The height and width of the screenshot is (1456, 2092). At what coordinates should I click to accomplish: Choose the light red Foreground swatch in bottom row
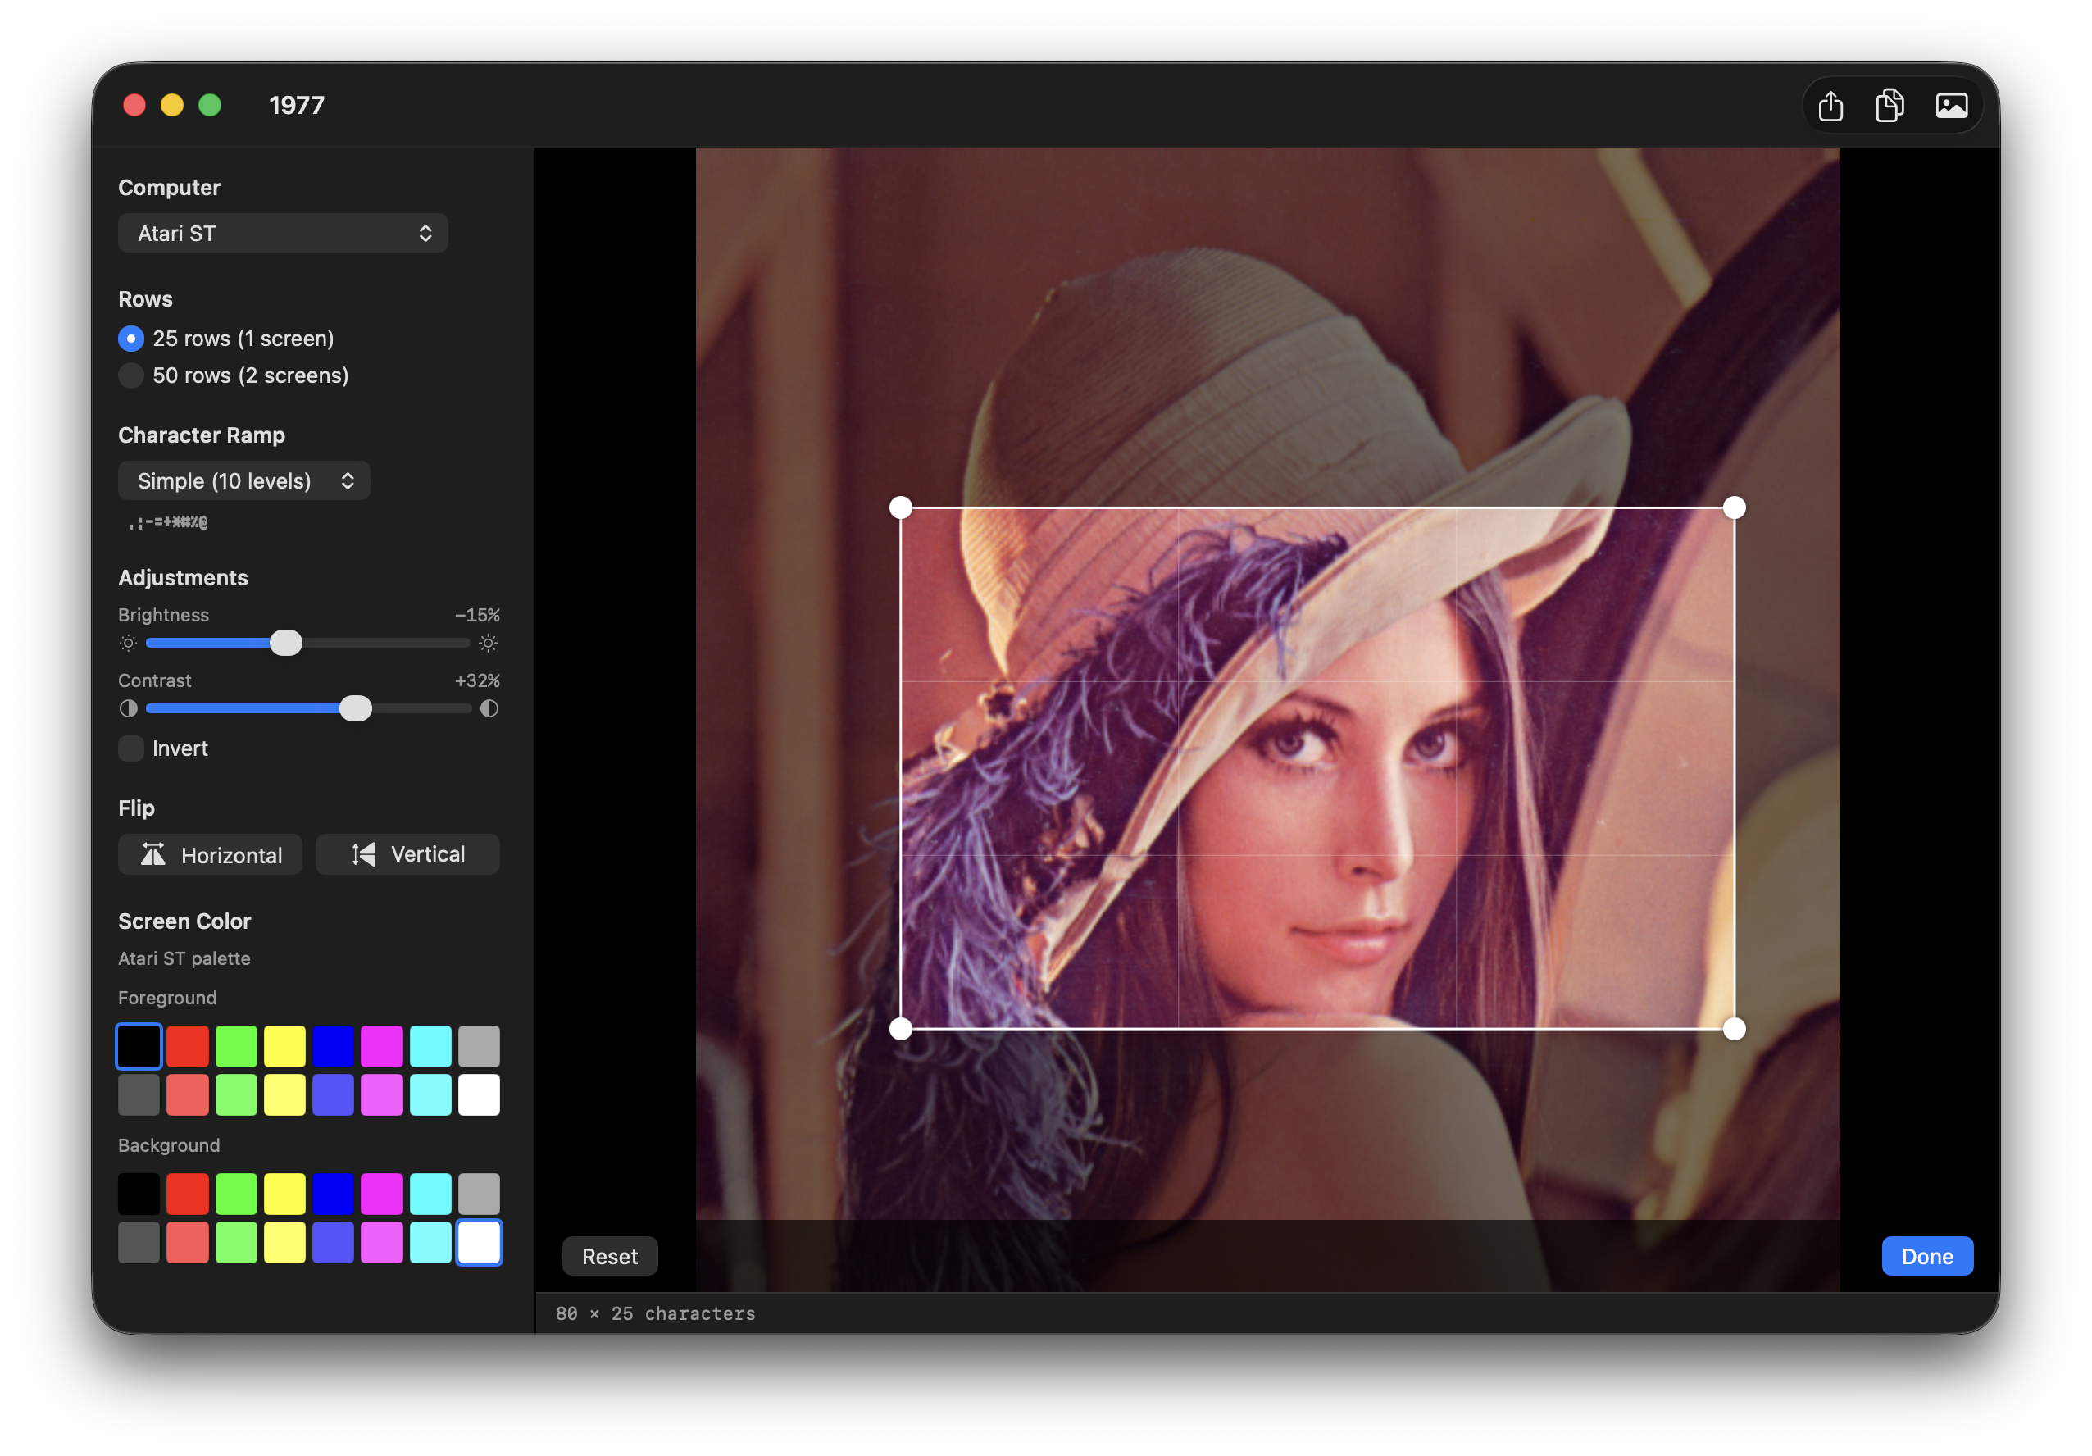click(x=188, y=1095)
